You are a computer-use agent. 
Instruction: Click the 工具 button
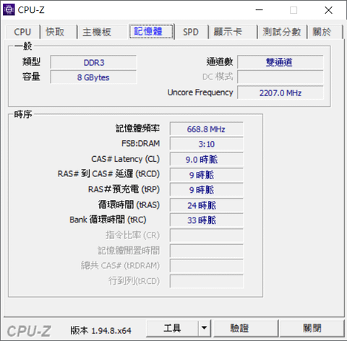coord(172,328)
